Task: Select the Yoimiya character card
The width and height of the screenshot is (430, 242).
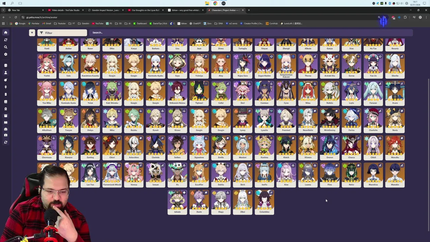Action: tap(199, 66)
